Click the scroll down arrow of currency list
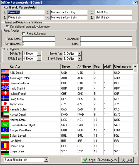The height and width of the screenshot is (165, 139). point(135,153)
